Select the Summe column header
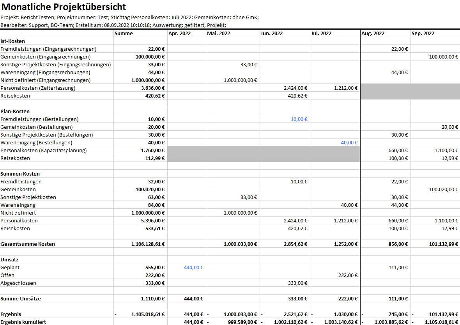Screen dimensions: 460x325 [x=124, y=33]
